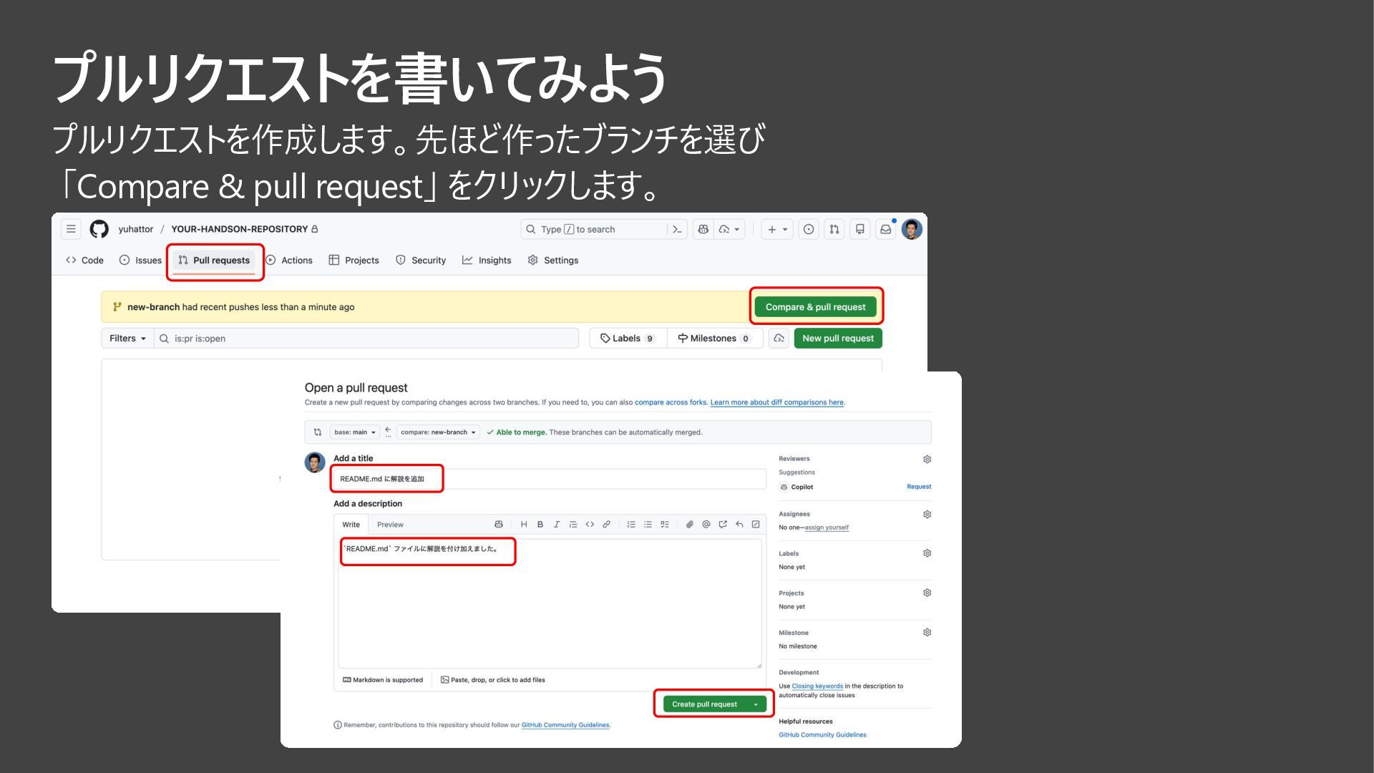Expand the Create pull request arrow dropdown
Viewport: 1374px width, 773px height.
[x=756, y=704]
